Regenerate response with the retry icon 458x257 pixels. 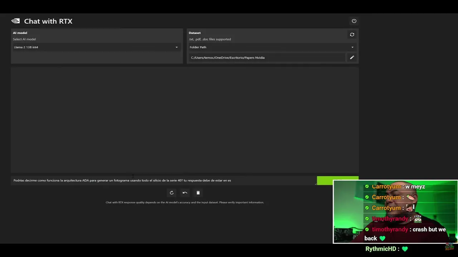click(172, 193)
